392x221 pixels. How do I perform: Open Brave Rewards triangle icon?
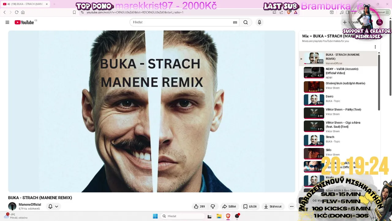click(296, 12)
